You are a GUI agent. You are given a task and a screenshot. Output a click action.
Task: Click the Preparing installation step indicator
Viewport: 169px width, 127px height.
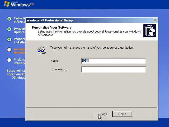9,39
